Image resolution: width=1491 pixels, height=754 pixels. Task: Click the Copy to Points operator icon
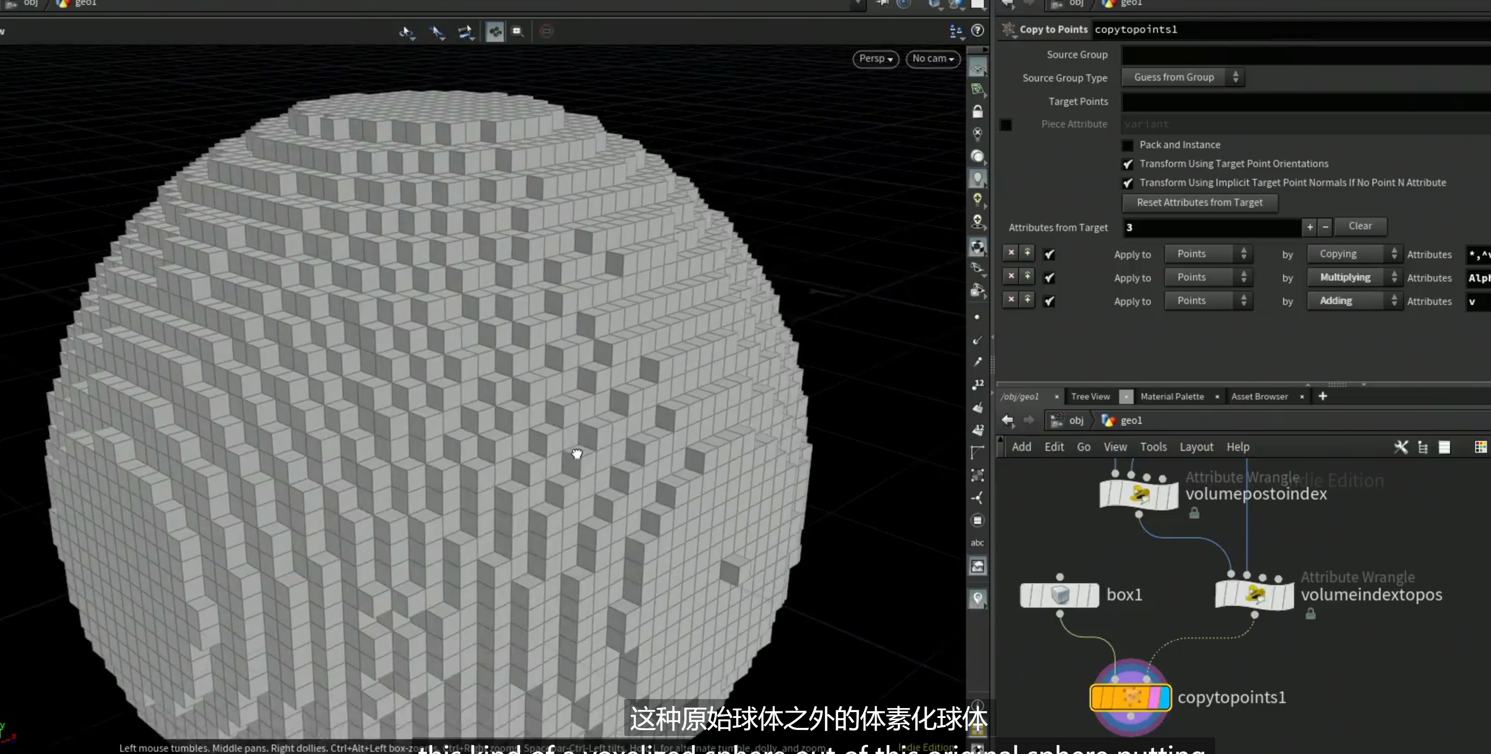click(1009, 29)
